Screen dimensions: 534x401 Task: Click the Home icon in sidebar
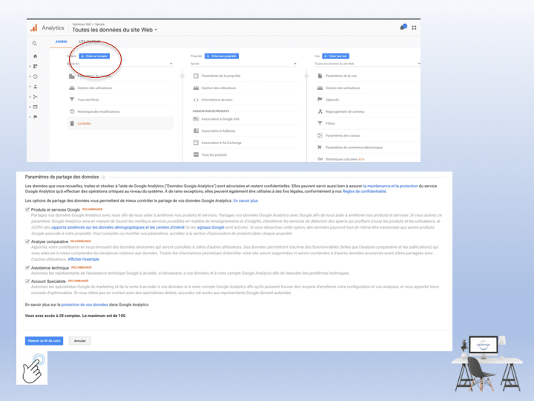35,56
